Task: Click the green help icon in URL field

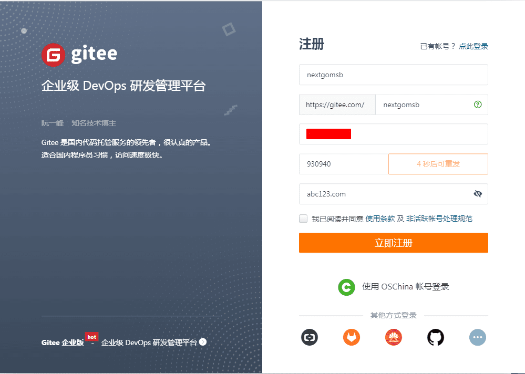Action: pyautogui.click(x=478, y=105)
